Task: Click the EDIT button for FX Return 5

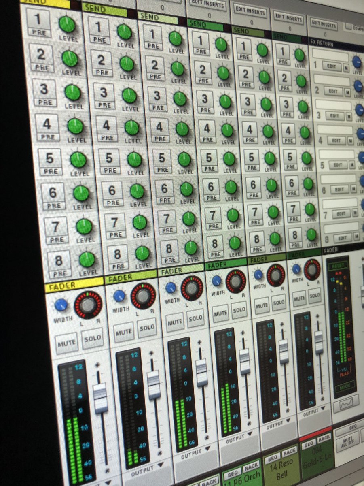Action: click(338, 165)
